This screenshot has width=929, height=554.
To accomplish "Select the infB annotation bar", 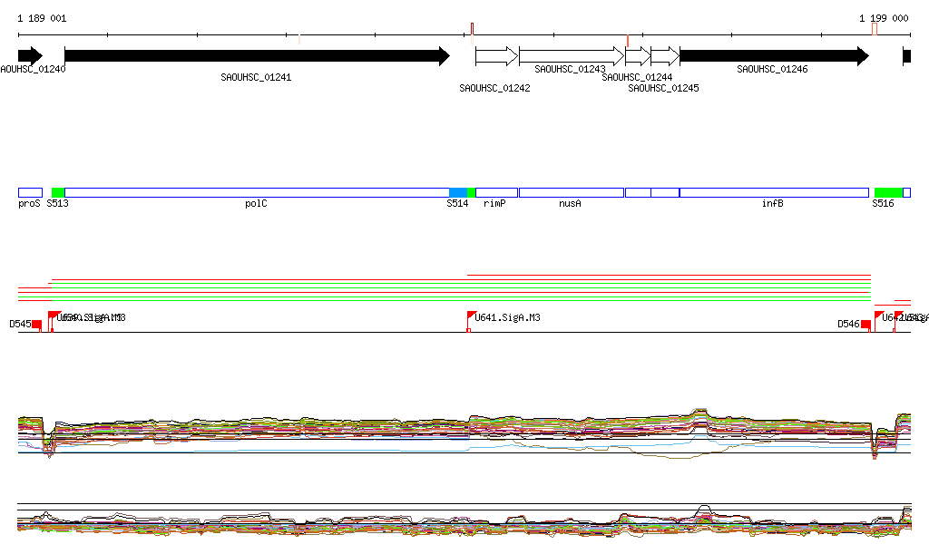I will [x=773, y=192].
